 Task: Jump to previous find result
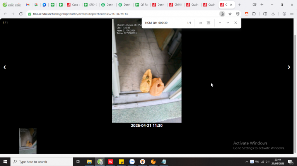tap(220, 23)
